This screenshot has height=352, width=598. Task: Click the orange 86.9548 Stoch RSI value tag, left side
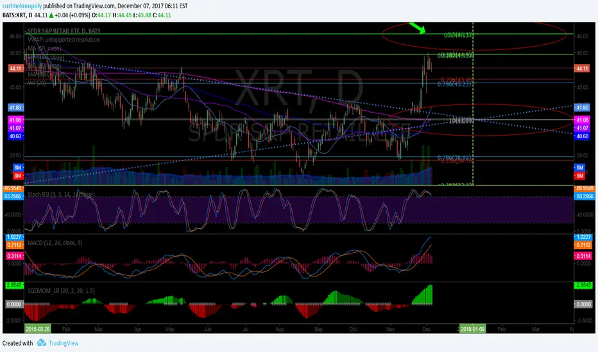13,188
